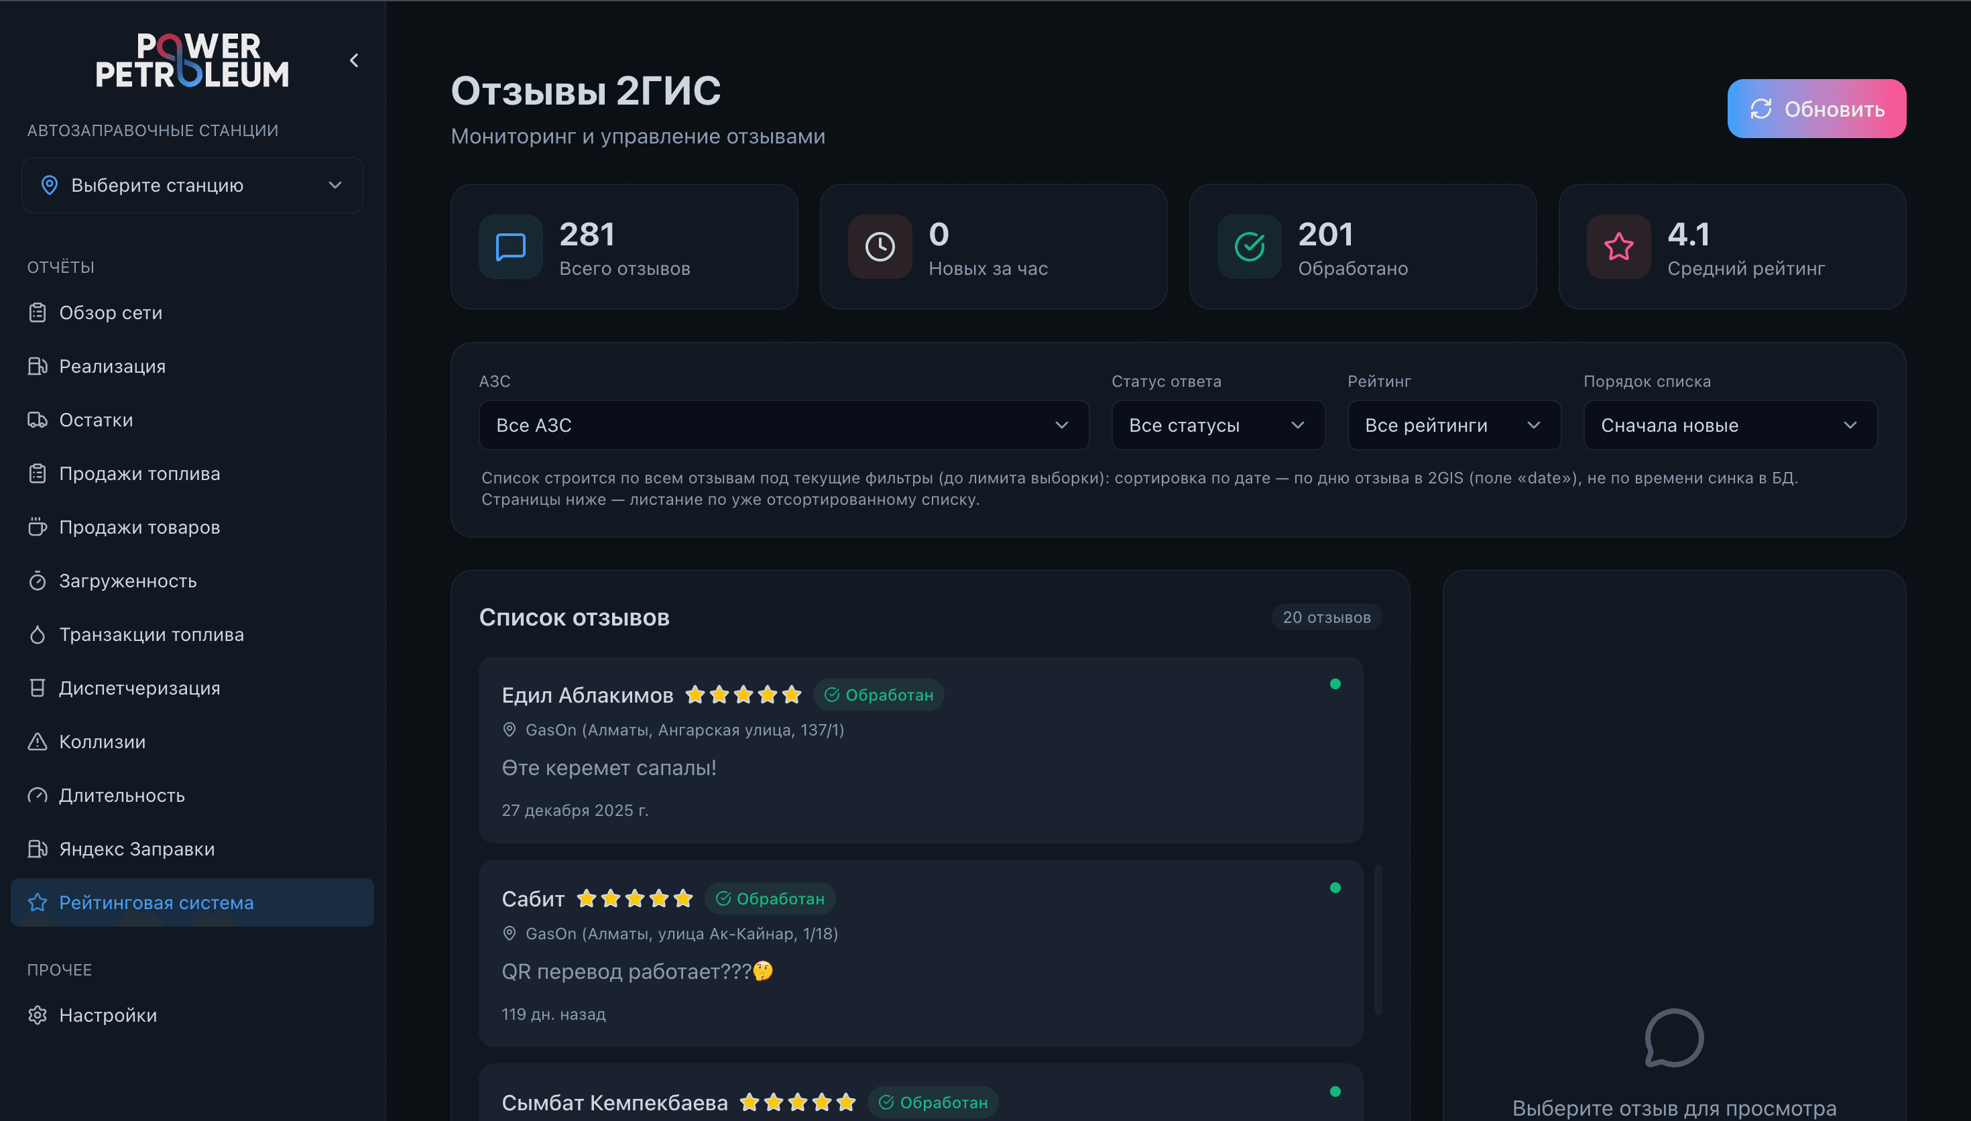Click the Коллизии warning triangle icon
This screenshot has width=1971, height=1121.
[x=37, y=742]
